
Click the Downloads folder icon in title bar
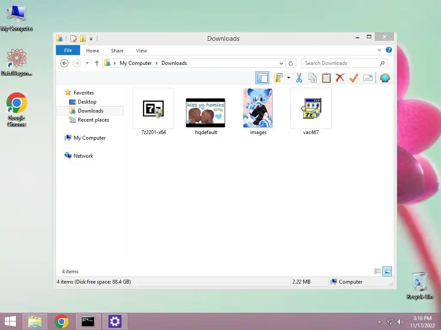coord(59,38)
